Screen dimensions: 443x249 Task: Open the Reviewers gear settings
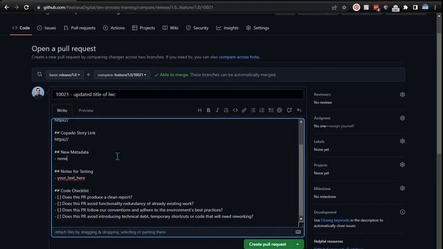tap(402, 94)
